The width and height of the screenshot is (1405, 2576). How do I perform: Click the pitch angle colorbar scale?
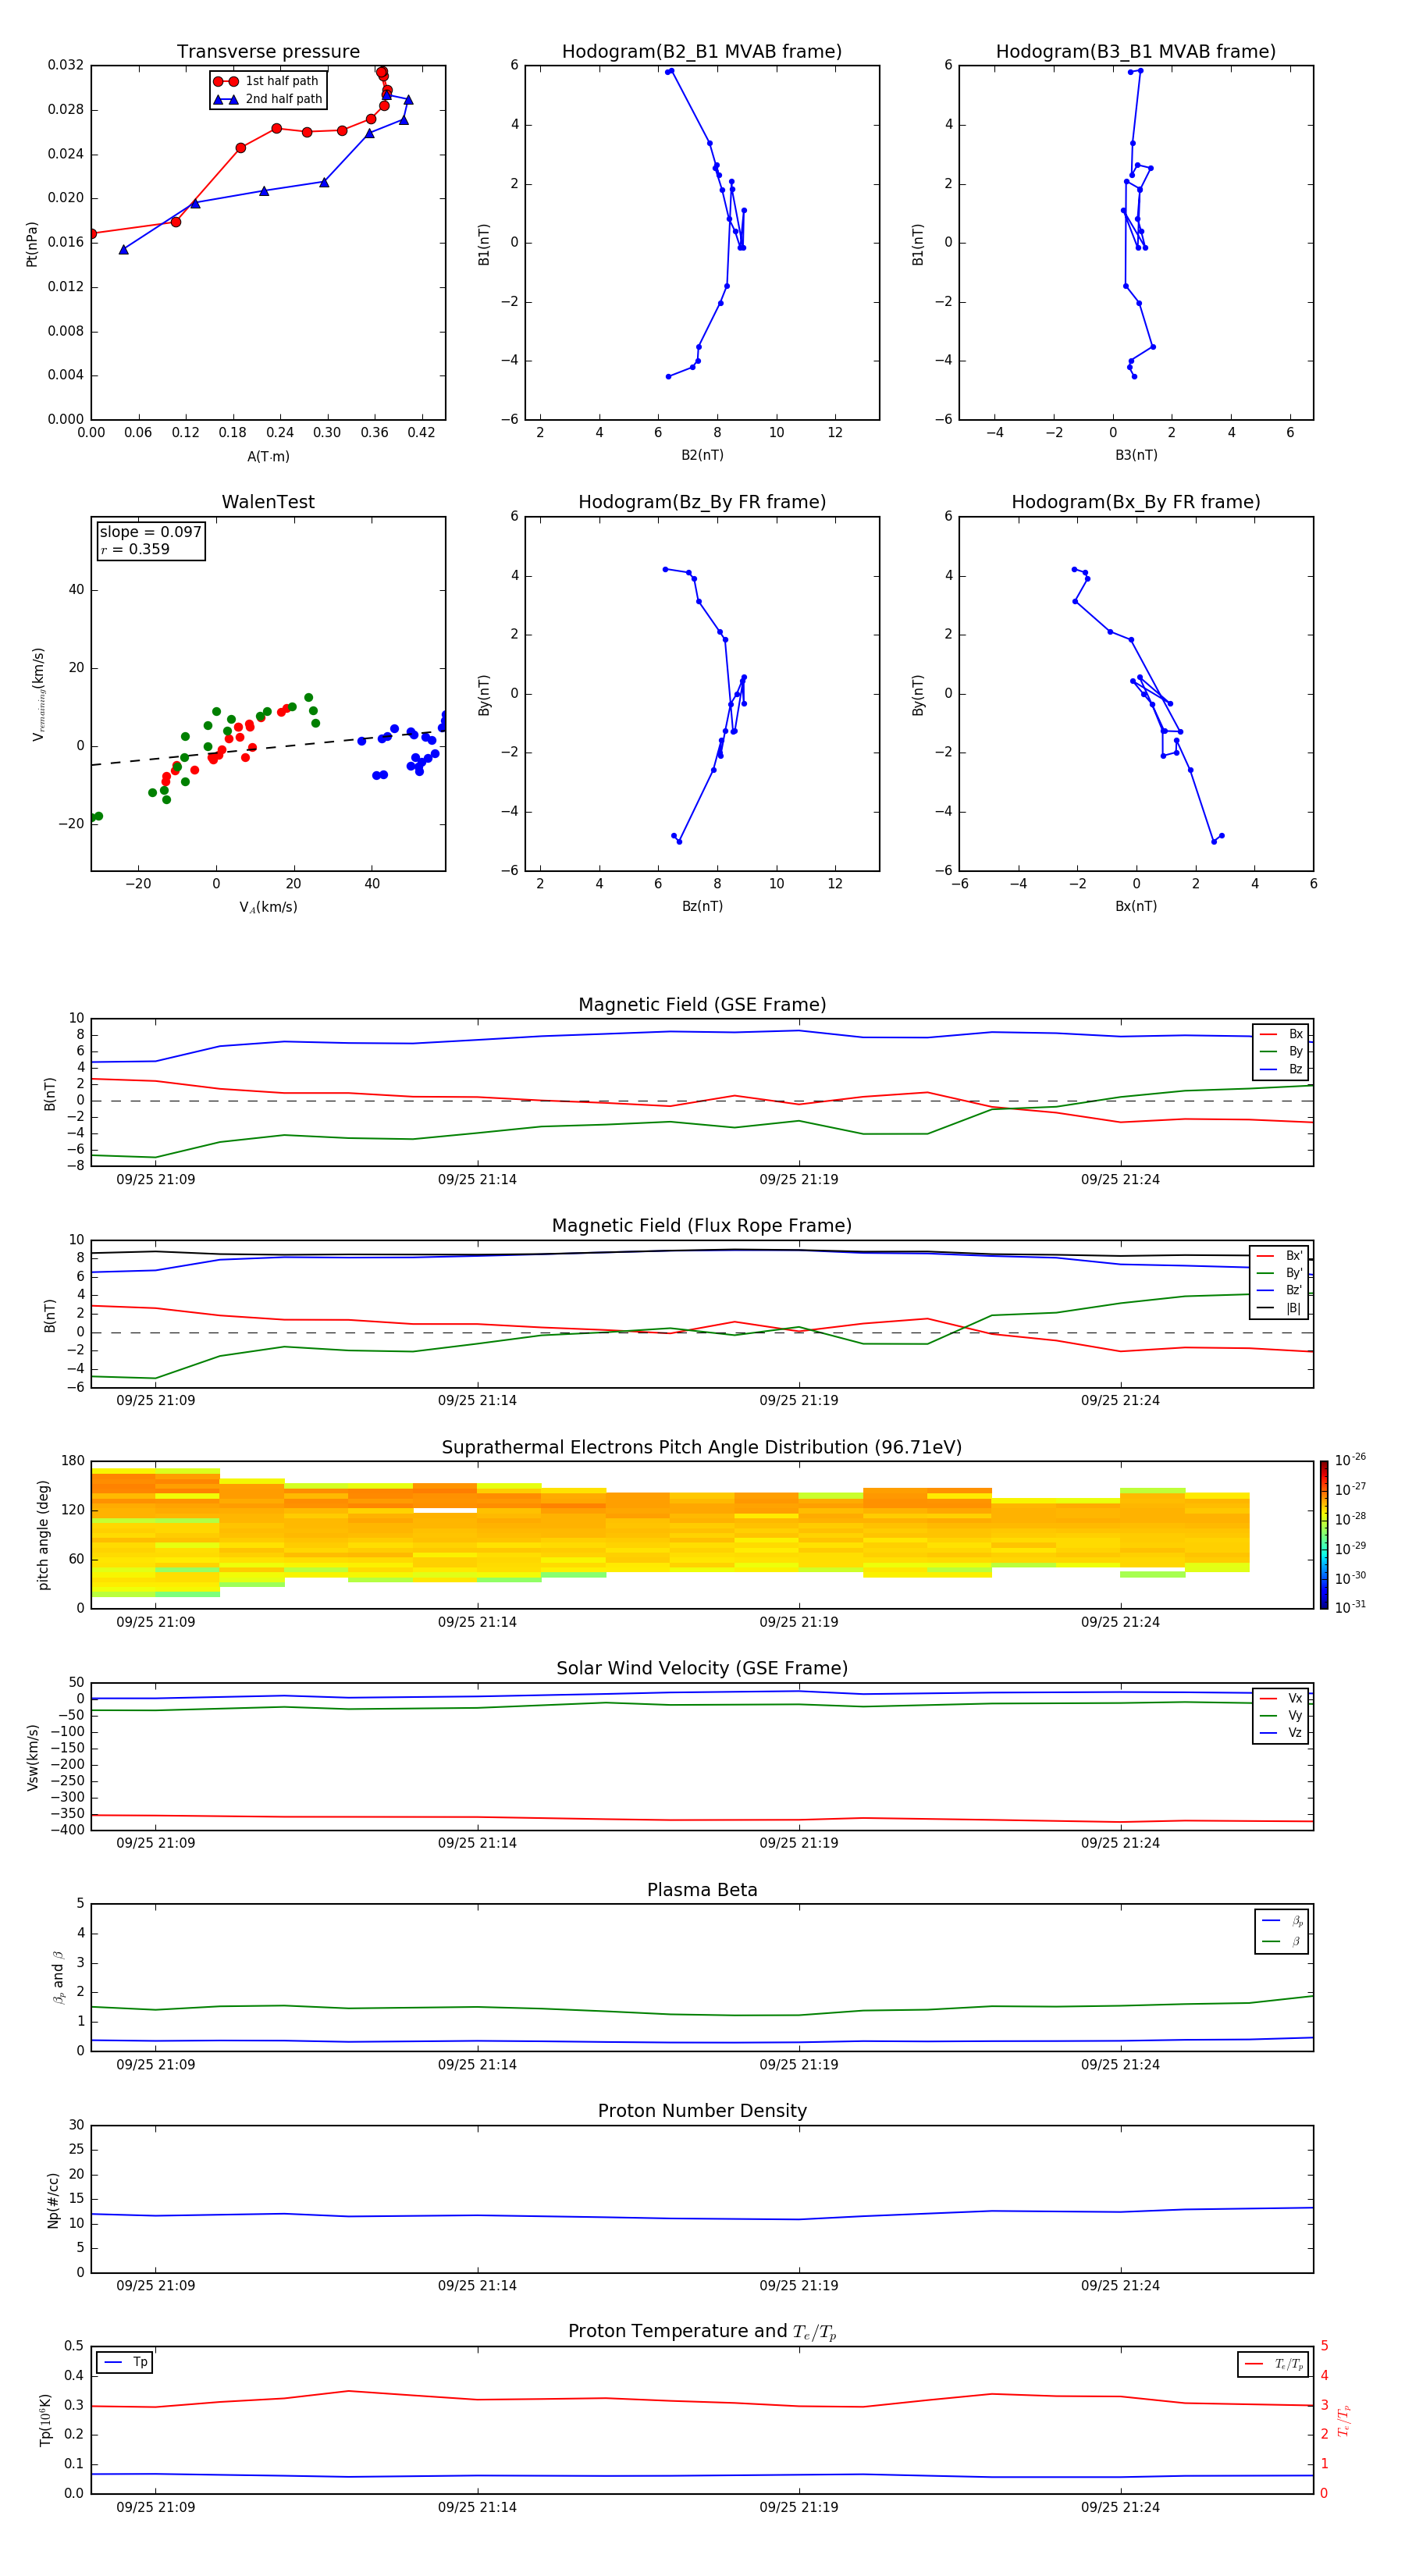[1324, 1535]
